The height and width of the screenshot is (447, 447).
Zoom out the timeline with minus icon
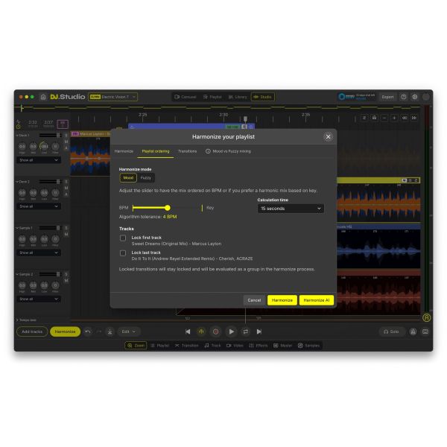point(384,118)
